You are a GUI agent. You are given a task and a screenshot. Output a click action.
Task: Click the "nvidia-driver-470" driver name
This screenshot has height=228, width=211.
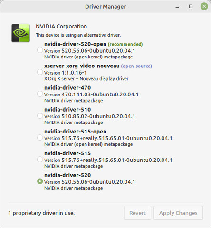point(67,88)
